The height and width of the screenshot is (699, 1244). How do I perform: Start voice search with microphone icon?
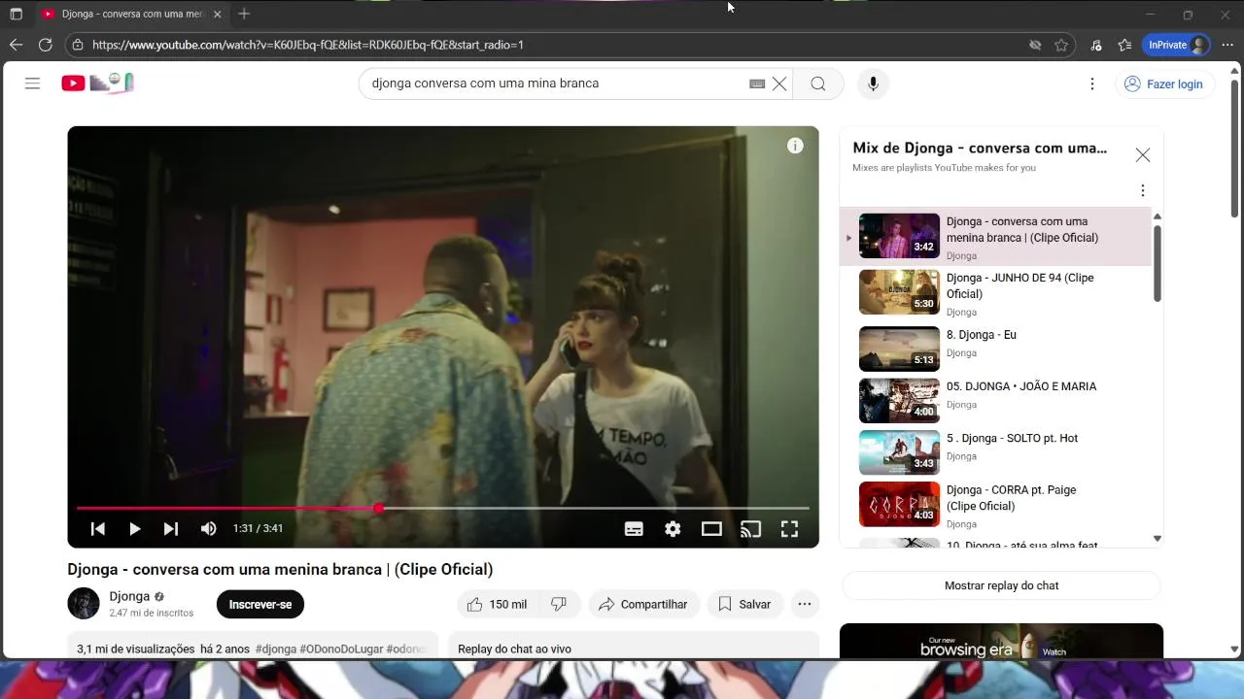click(x=873, y=83)
